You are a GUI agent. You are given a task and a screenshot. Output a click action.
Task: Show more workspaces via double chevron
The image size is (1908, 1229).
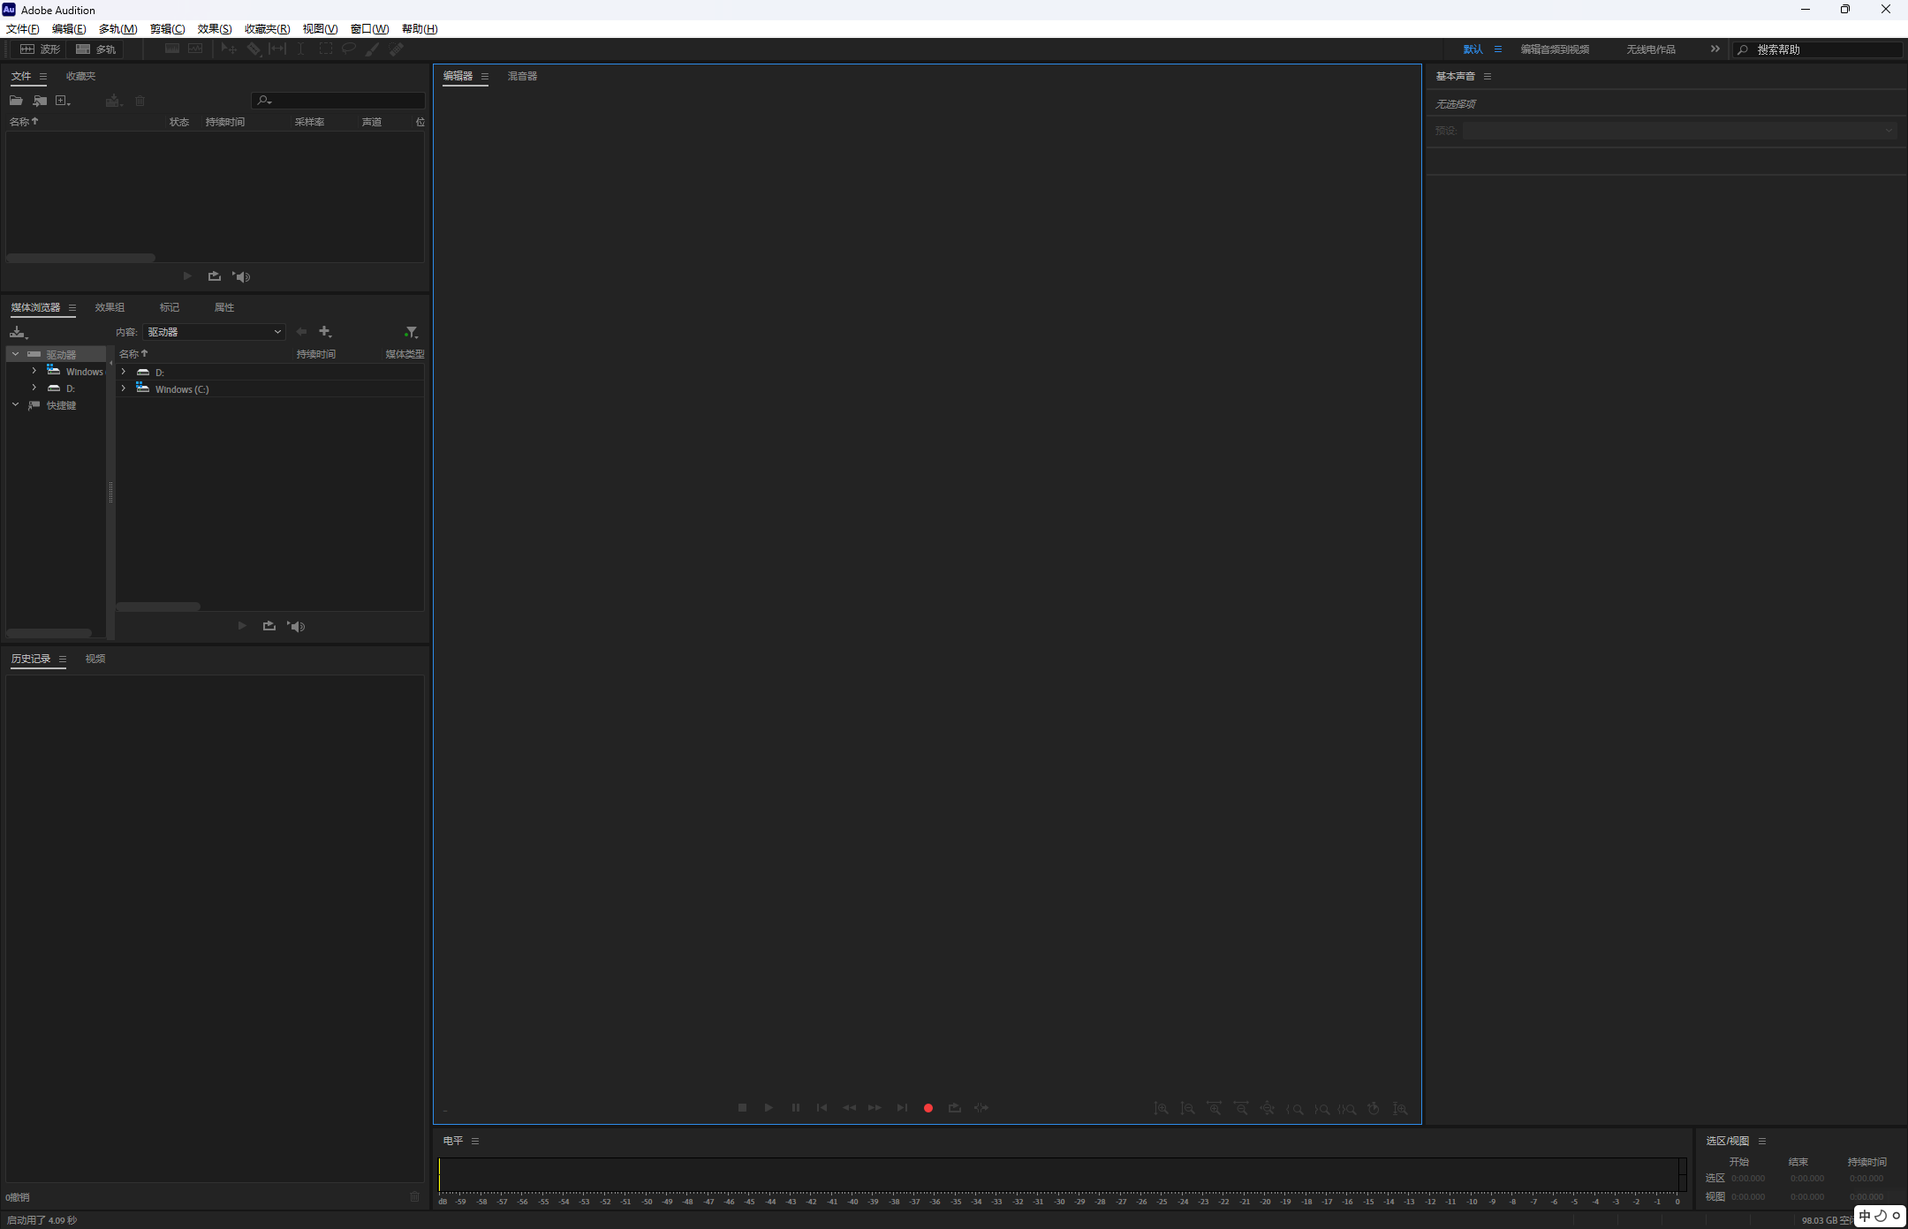pyautogui.click(x=1715, y=49)
